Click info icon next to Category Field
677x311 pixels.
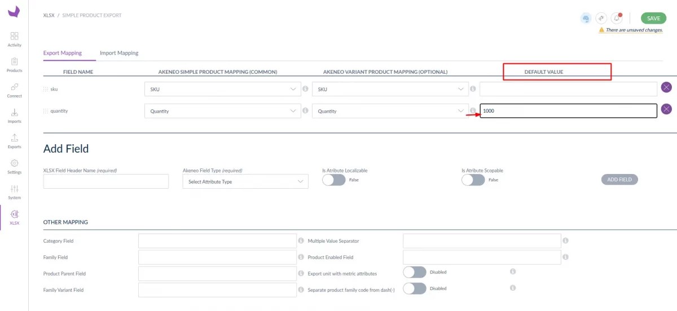coord(301,241)
